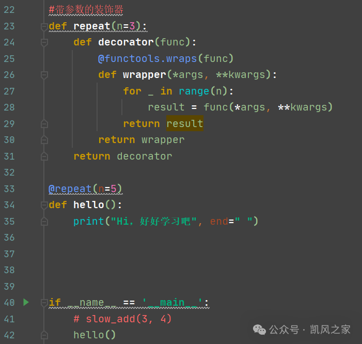Collapse the repeat function fold at line 23

point(44,27)
